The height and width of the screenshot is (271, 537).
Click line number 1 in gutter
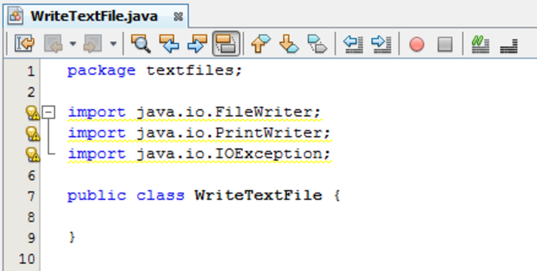tap(30, 71)
